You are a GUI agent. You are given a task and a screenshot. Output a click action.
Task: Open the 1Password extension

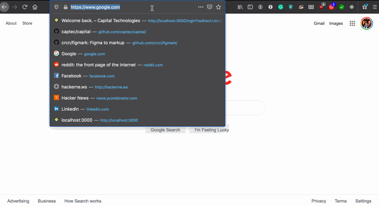point(271,7)
